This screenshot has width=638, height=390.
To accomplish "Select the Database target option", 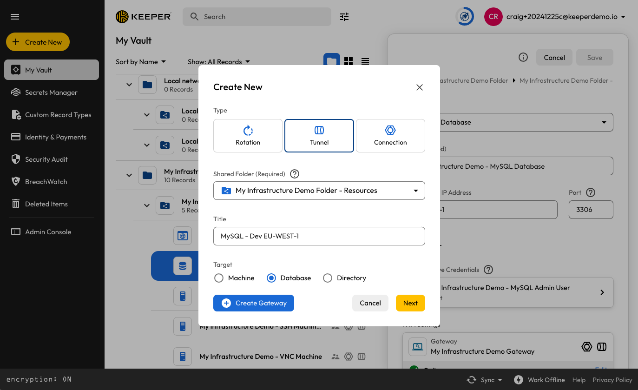I will click(271, 278).
